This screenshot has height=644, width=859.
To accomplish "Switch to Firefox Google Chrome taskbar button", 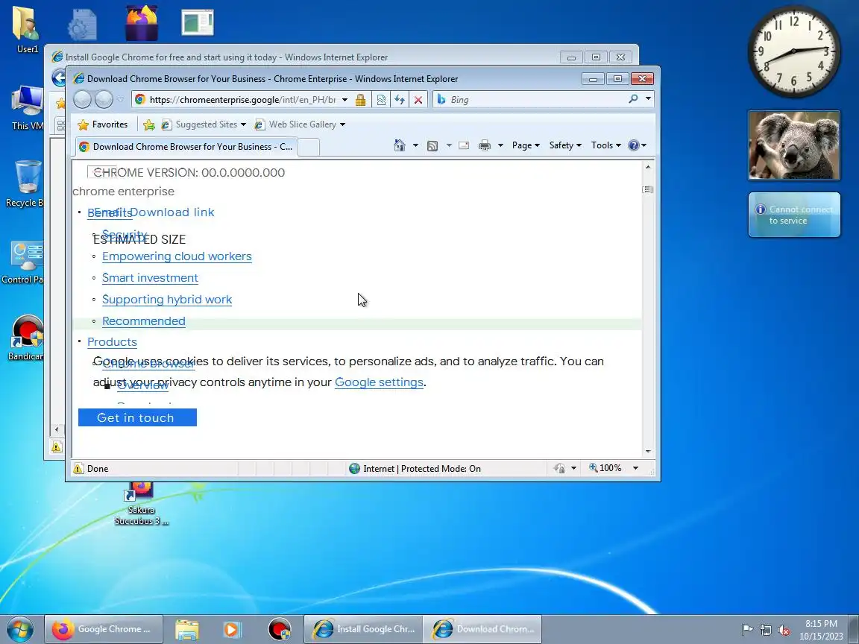I will [x=104, y=629].
